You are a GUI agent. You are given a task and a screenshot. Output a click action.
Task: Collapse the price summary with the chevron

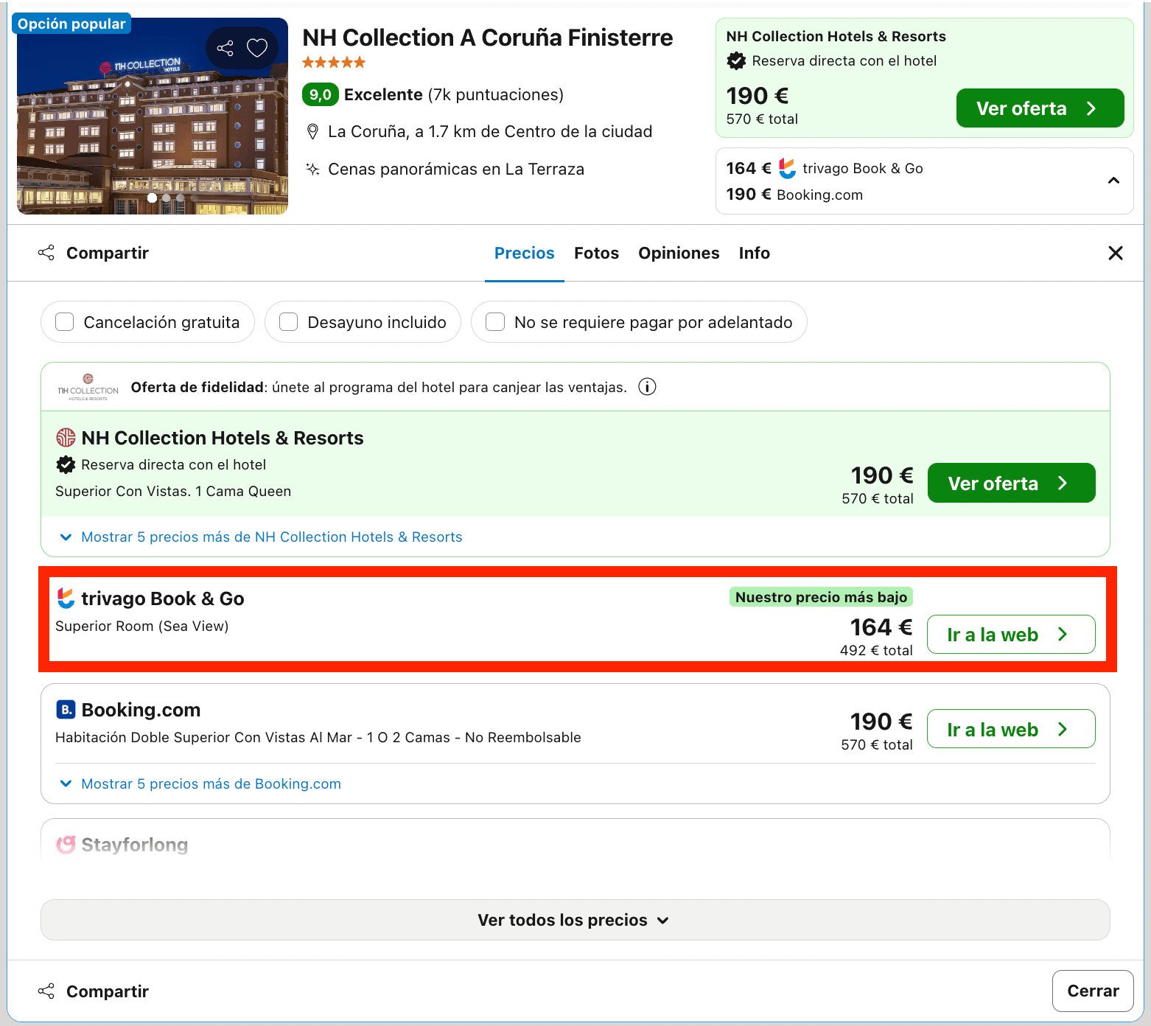tap(1113, 181)
